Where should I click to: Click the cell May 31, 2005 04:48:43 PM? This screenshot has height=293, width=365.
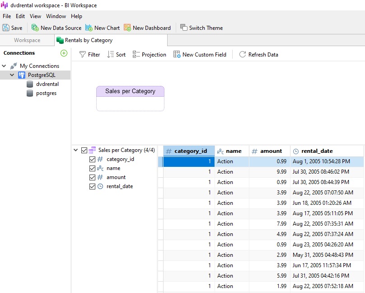point(327,255)
